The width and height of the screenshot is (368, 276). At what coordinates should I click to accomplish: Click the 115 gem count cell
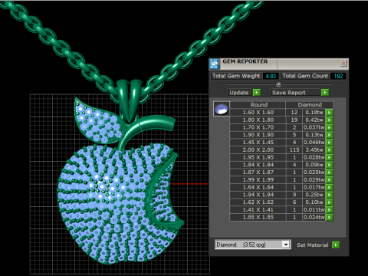click(x=294, y=149)
